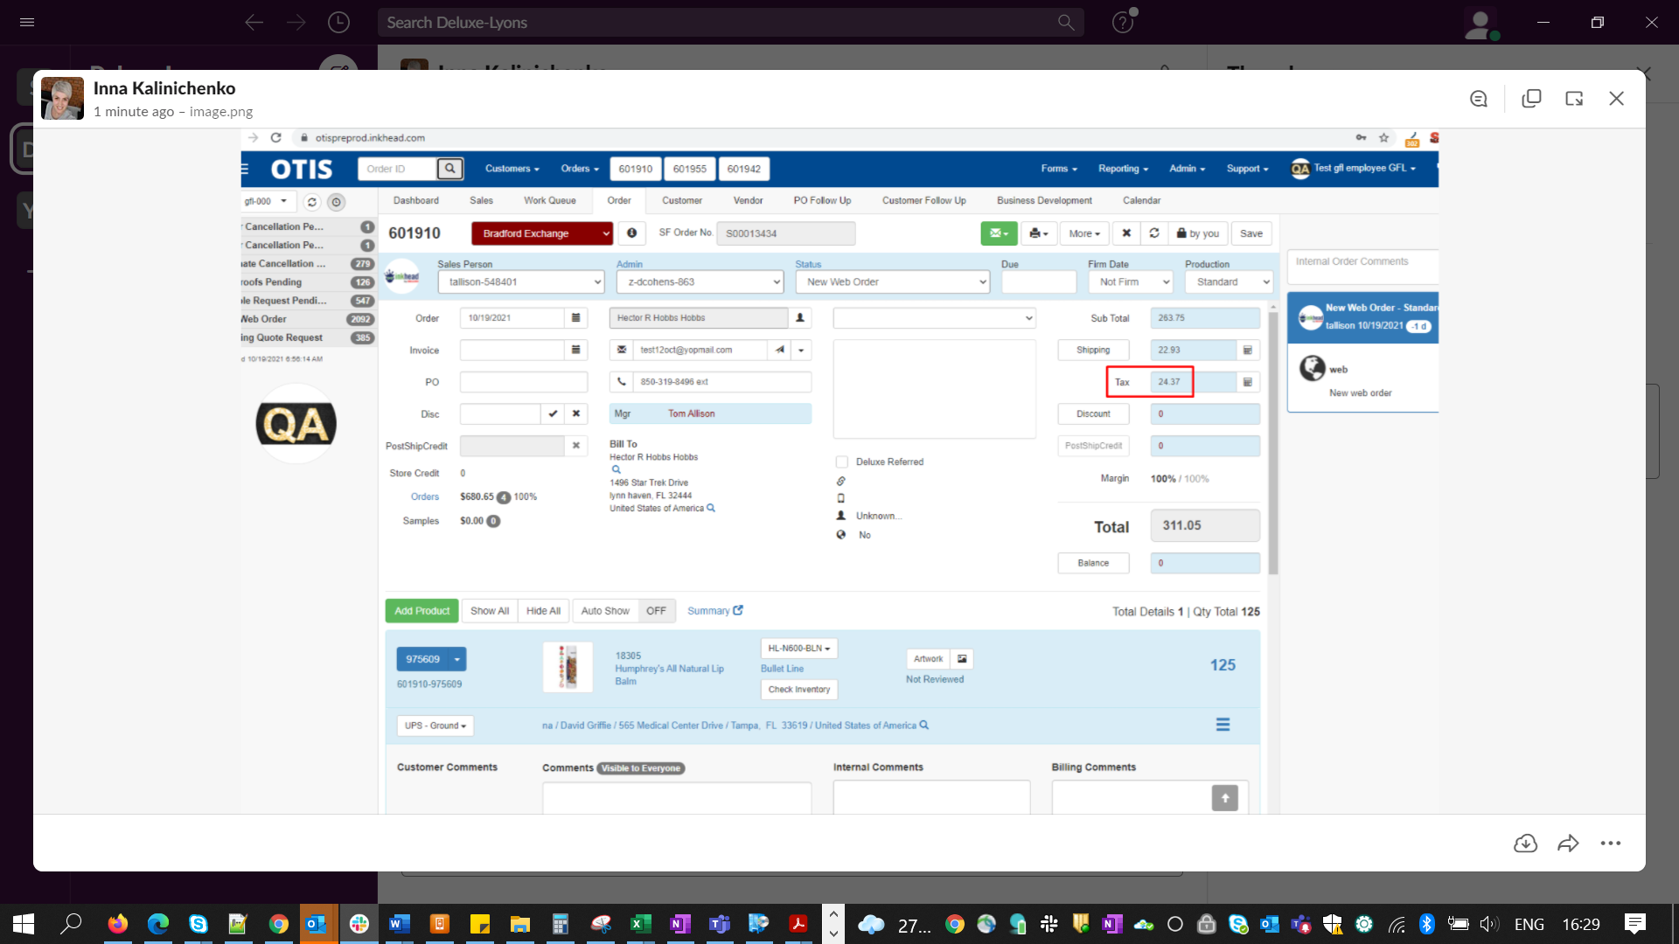The image size is (1679, 944).
Task: Switch to the Work Queue tab
Action: coord(549,200)
